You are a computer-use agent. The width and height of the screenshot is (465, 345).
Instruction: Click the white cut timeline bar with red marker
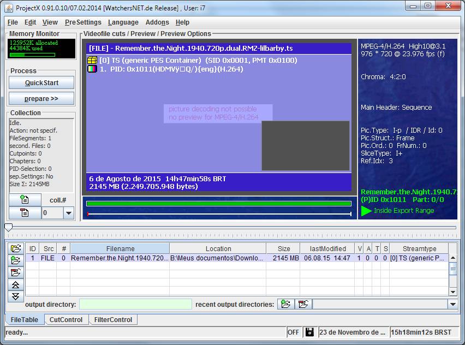pyautogui.click(x=219, y=213)
